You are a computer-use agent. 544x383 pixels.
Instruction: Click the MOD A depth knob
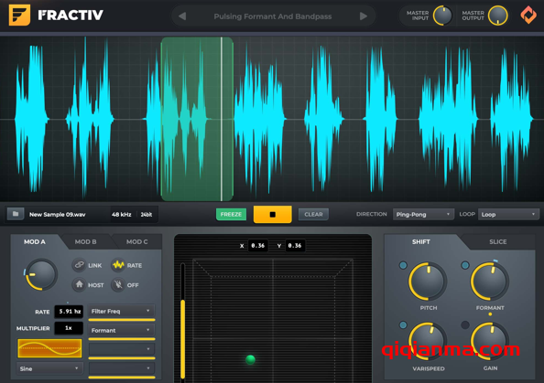click(x=41, y=274)
